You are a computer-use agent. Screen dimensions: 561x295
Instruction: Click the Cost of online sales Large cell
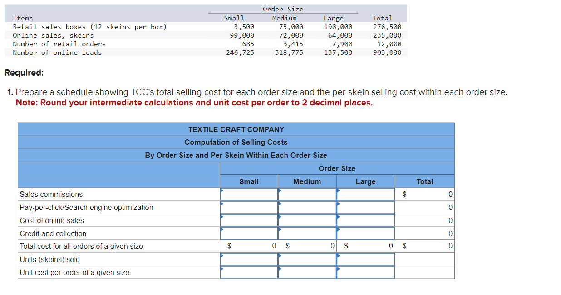(365, 220)
